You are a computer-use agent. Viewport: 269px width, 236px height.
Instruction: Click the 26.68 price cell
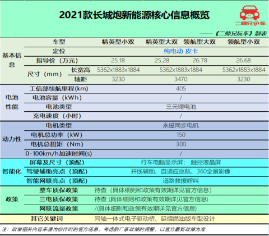pos(243,61)
